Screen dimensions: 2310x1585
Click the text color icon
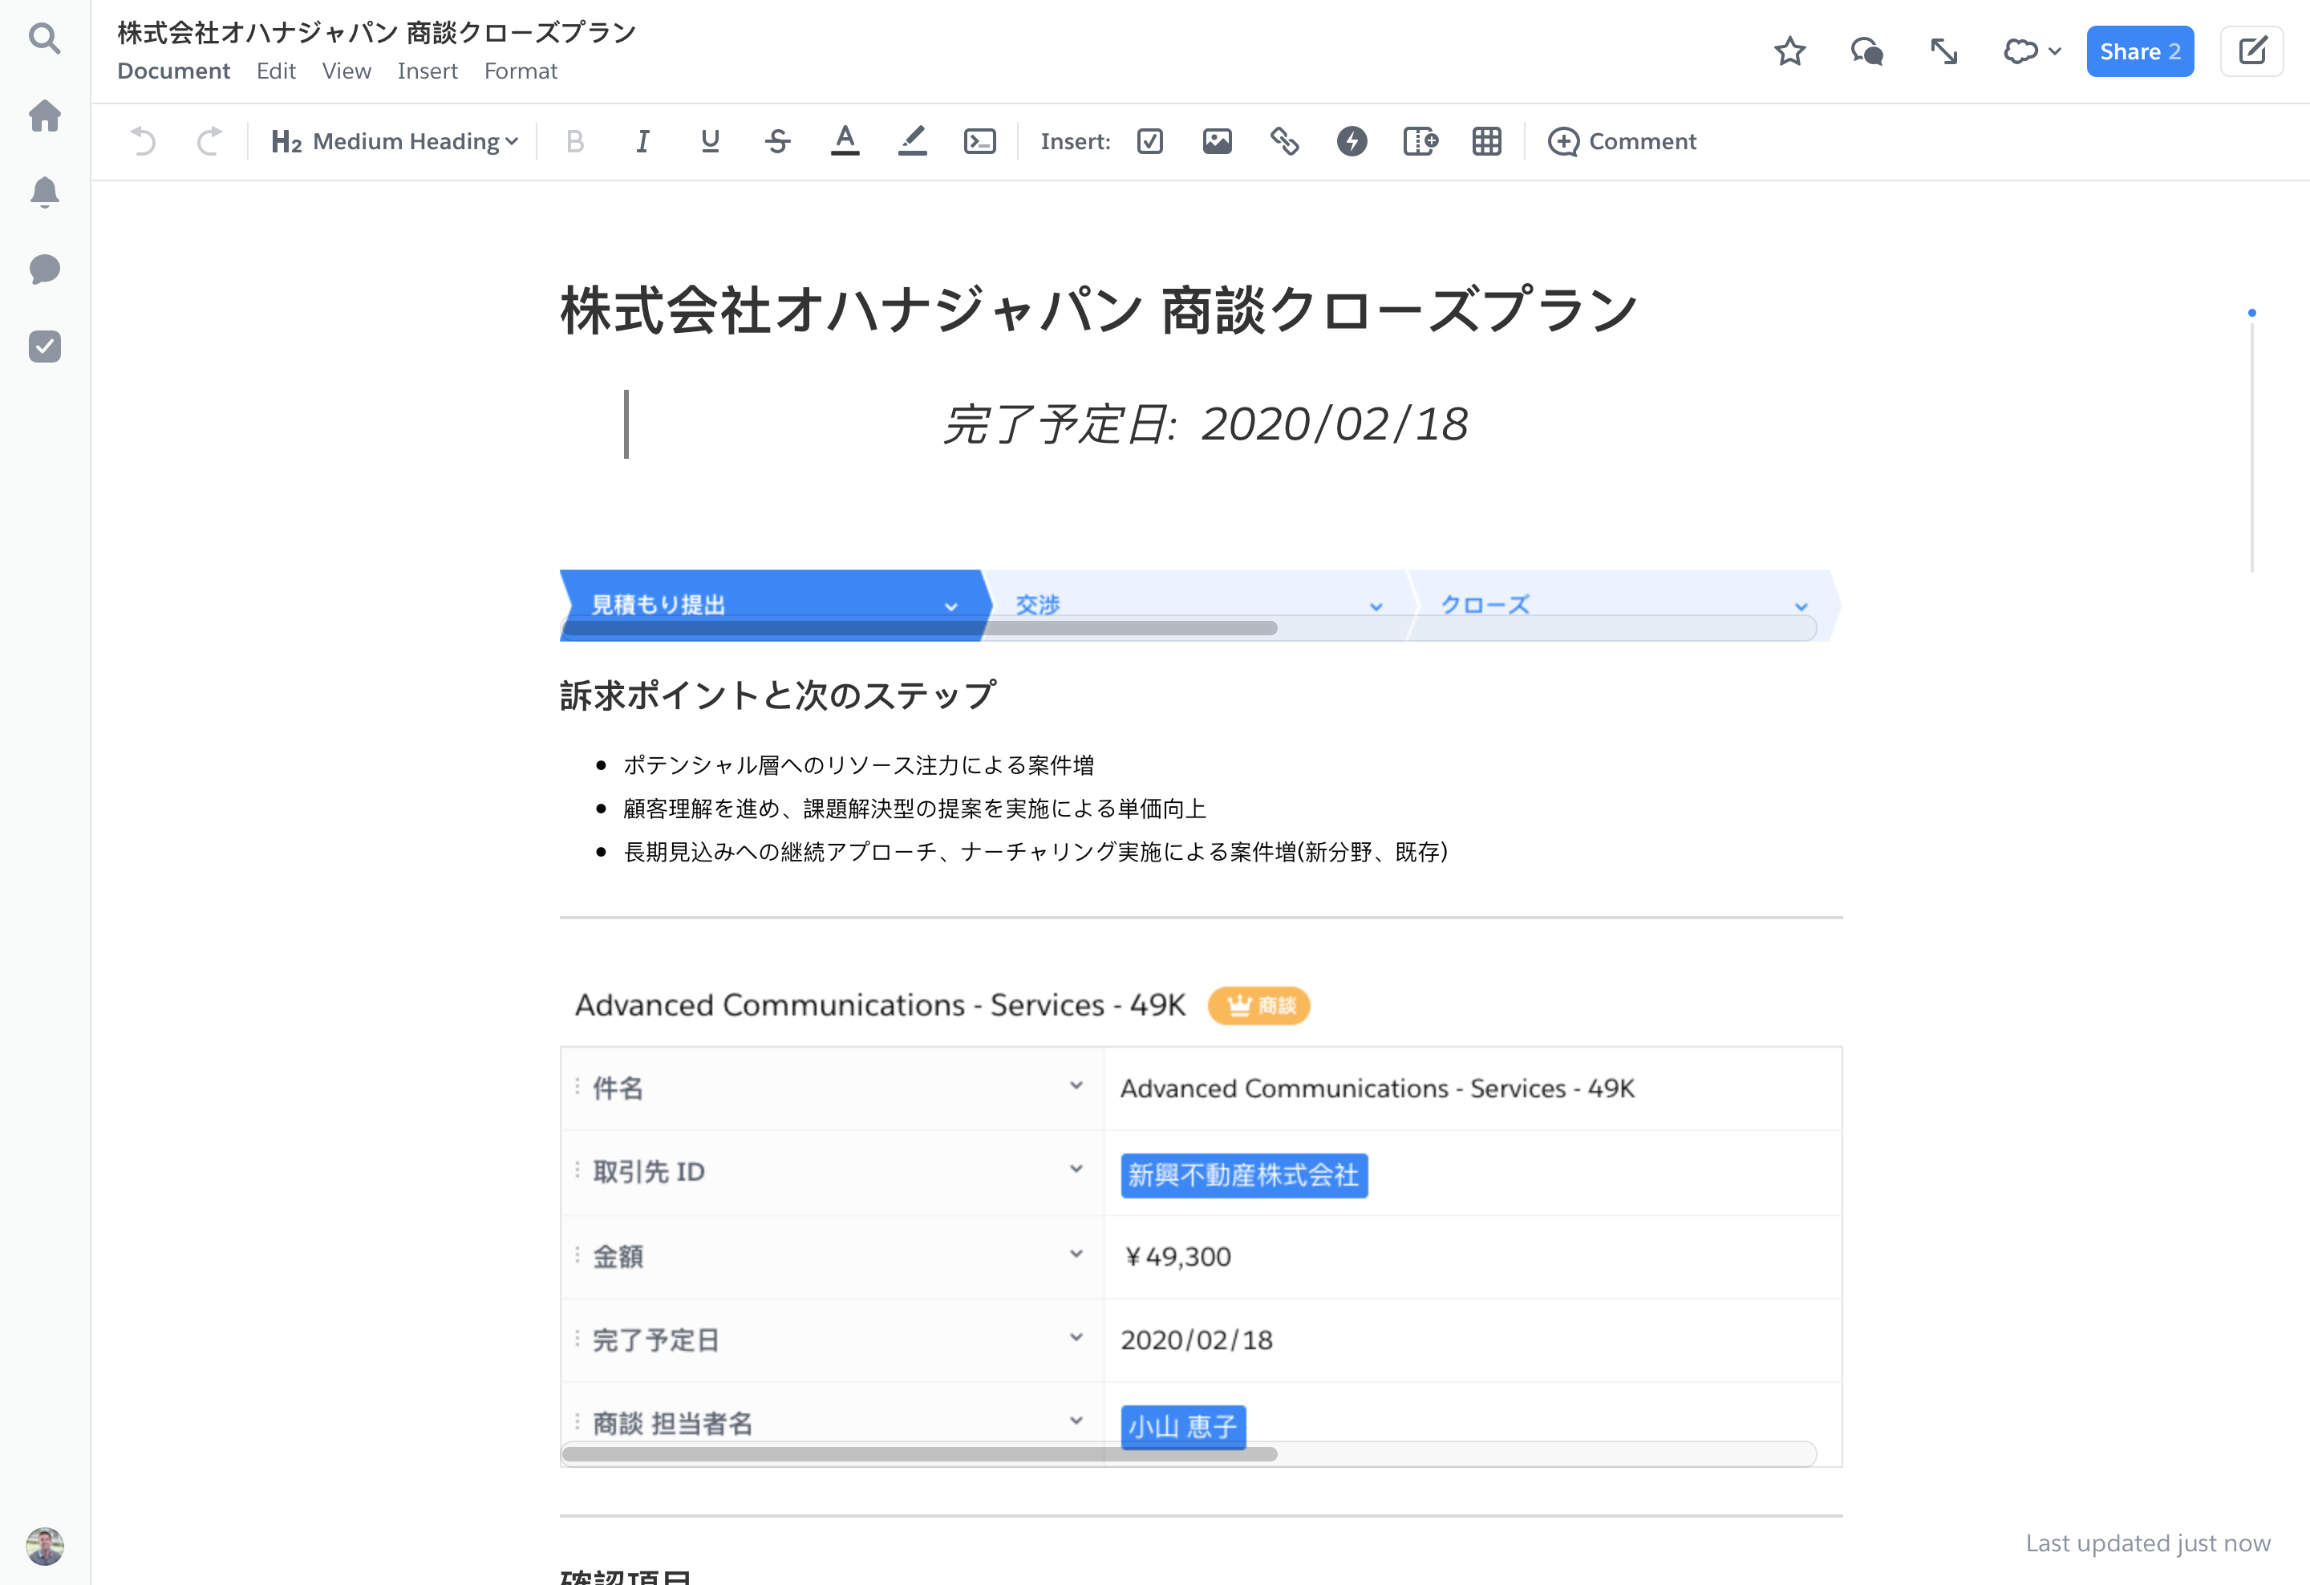[845, 140]
